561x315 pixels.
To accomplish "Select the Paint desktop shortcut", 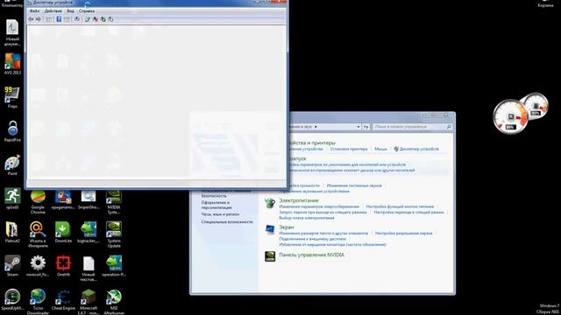I will [x=12, y=164].
